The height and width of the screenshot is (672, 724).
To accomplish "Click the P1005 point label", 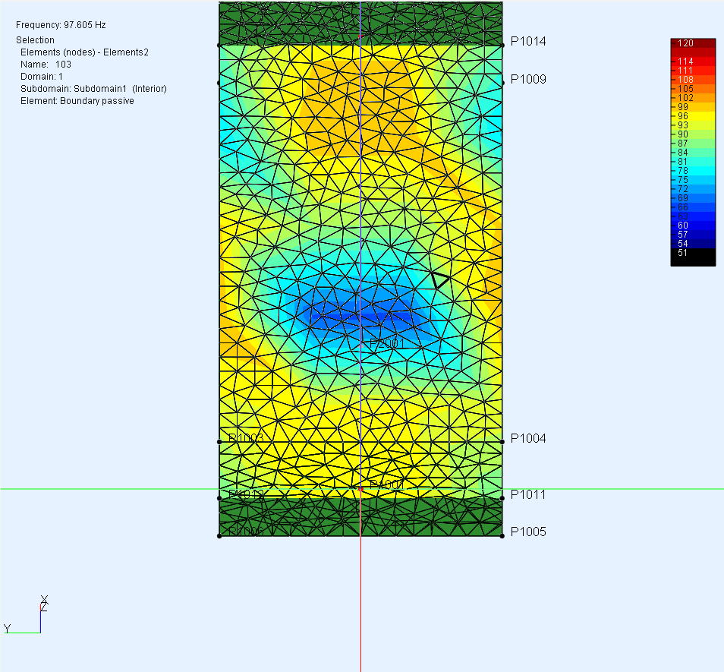I will pos(528,532).
